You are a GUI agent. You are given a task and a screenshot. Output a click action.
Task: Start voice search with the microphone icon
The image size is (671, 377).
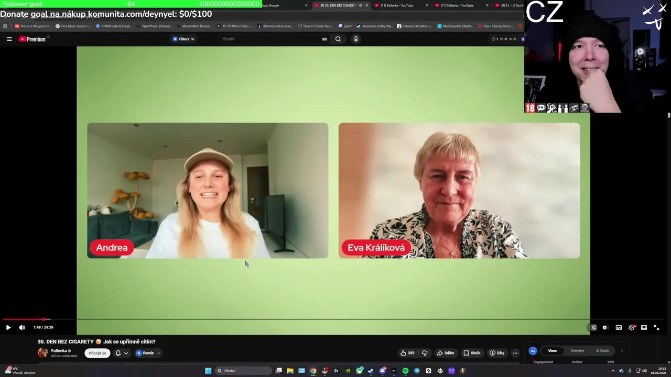coord(355,39)
